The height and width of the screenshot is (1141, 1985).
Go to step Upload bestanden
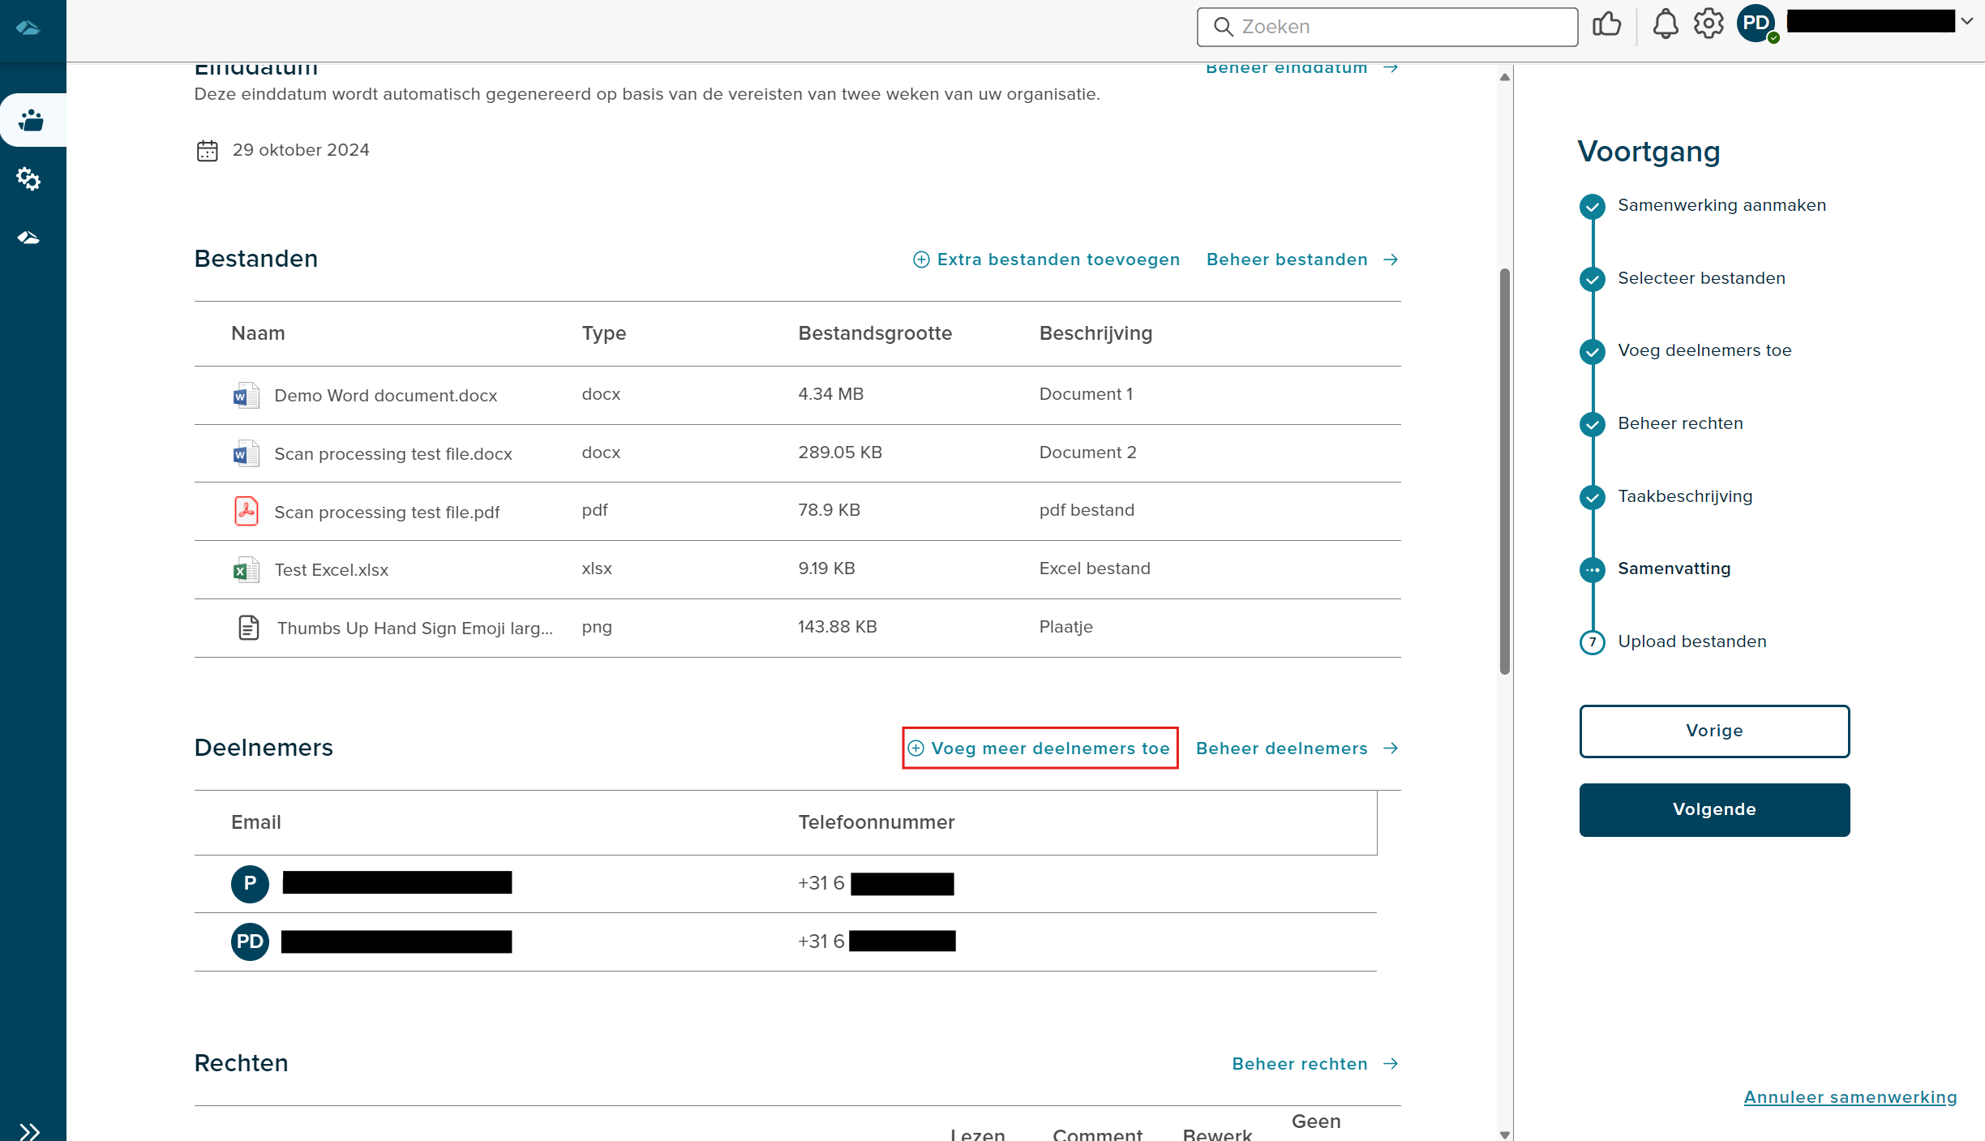click(1691, 641)
